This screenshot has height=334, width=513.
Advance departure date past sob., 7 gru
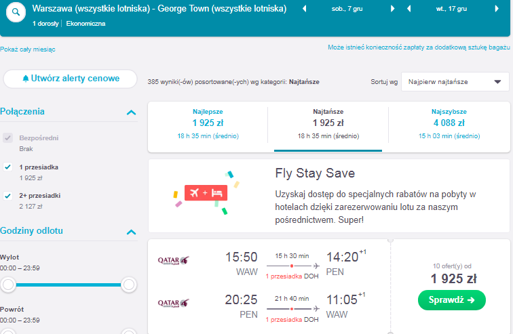click(x=393, y=9)
